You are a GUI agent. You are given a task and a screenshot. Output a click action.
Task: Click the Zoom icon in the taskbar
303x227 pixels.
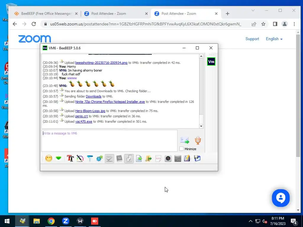65,221
